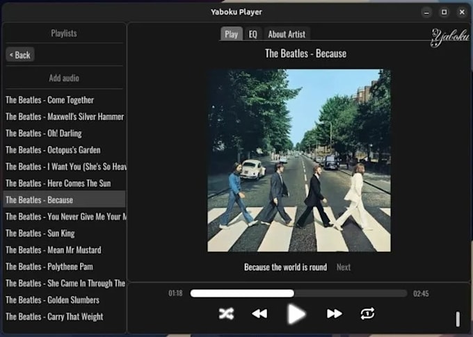Click the lyric line Because the world is round
This screenshot has width=473, height=337.
pyautogui.click(x=285, y=267)
